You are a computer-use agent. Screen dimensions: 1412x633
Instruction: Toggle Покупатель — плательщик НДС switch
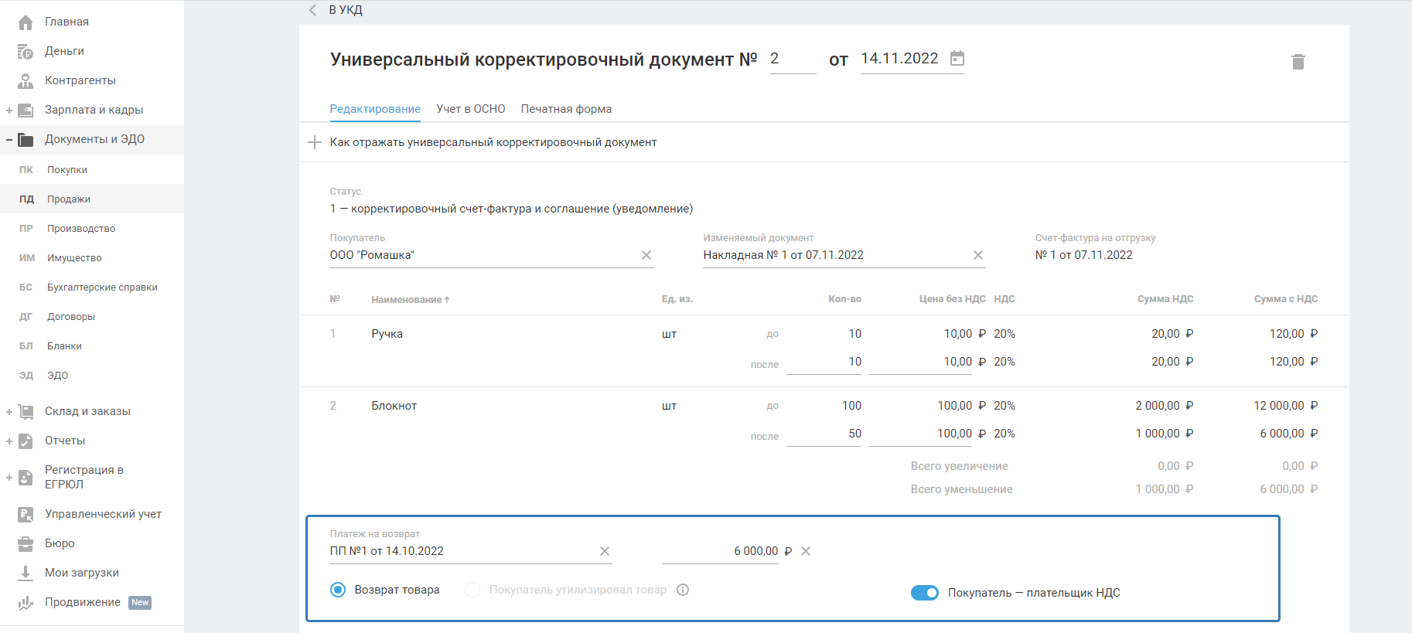tap(924, 593)
